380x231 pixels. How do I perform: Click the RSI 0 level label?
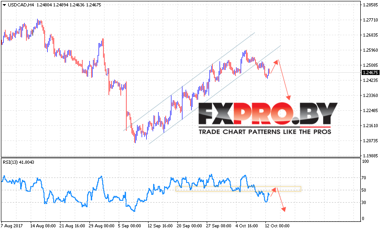(363, 219)
